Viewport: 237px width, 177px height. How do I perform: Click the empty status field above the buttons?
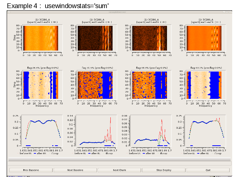pos(119,163)
